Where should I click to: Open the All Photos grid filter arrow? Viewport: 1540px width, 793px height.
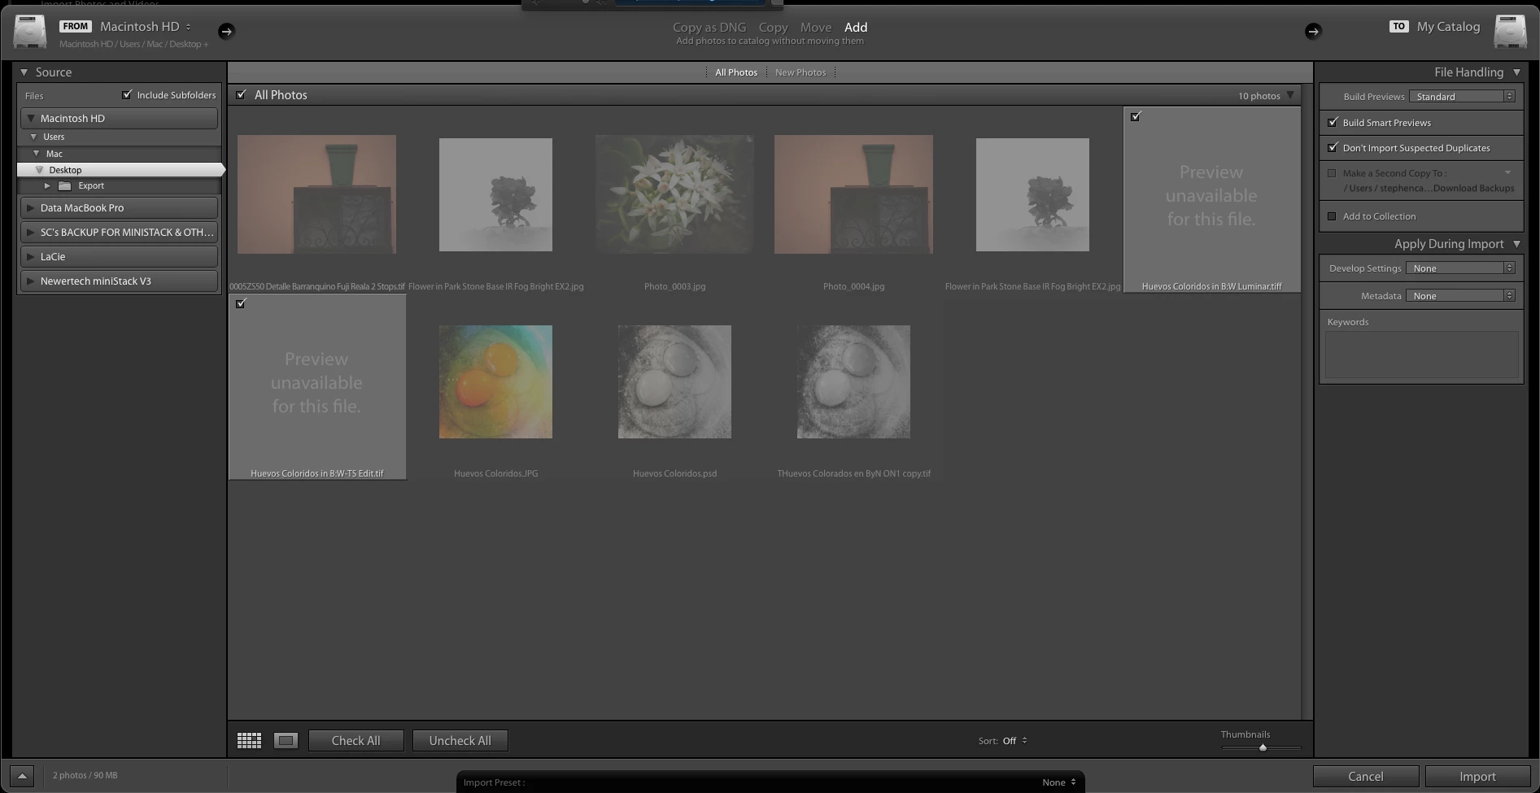[x=1290, y=95]
